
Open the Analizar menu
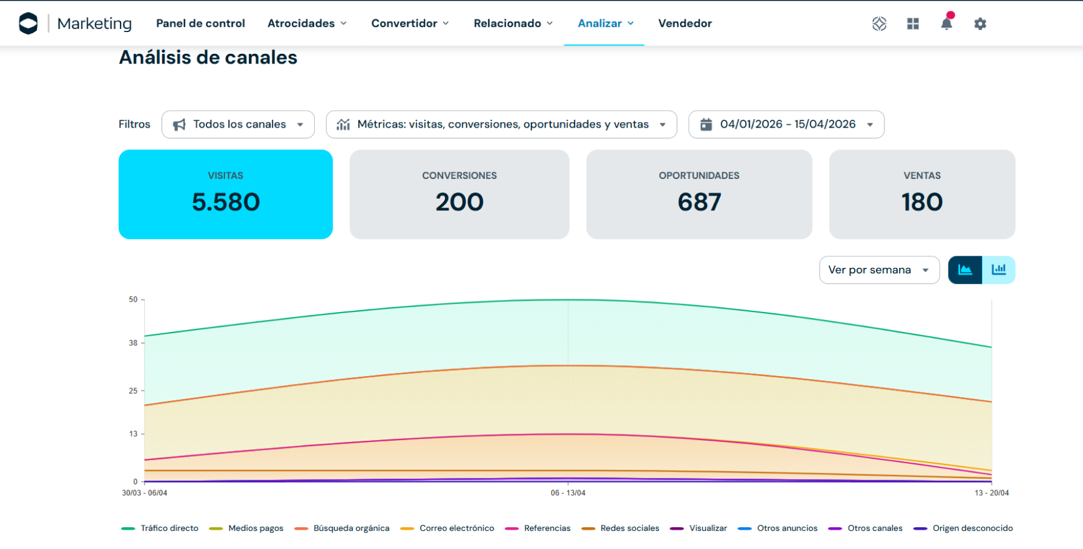(605, 24)
